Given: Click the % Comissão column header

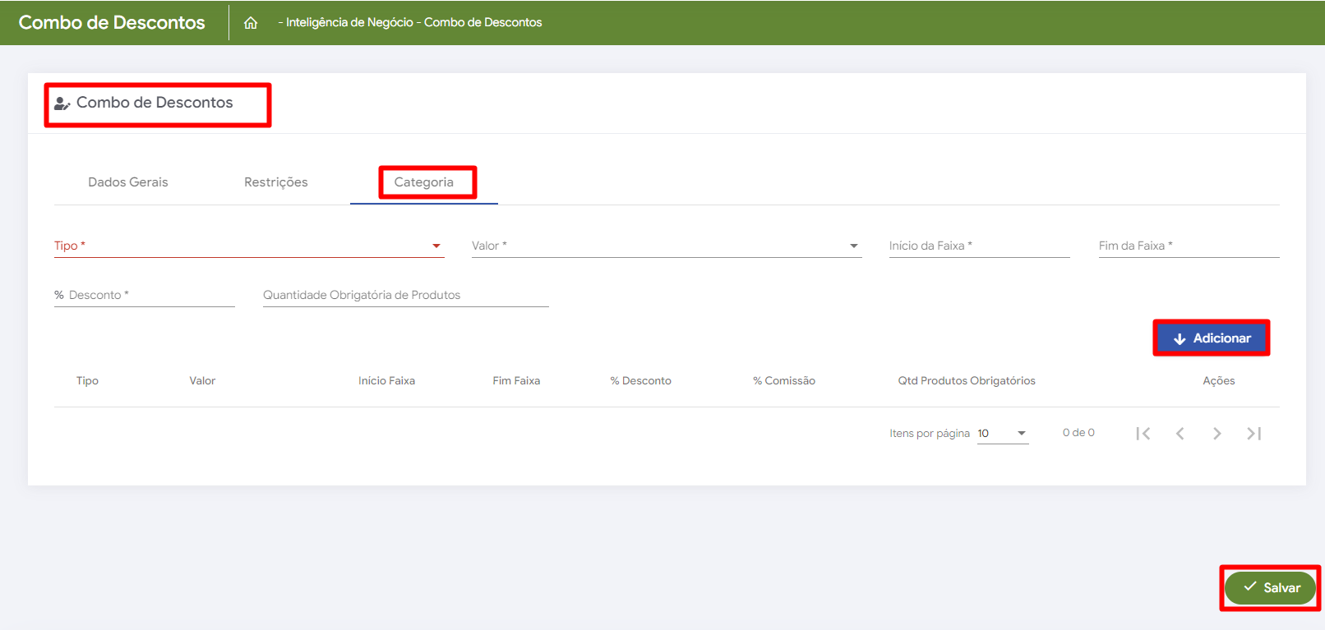Looking at the screenshot, I should click(784, 381).
